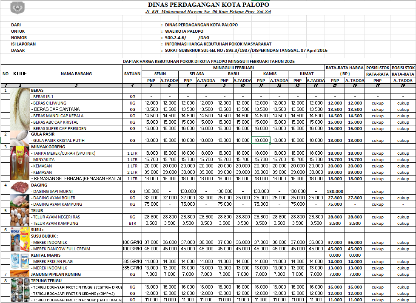Select the SENIN day header
This screenshot has width=416, height=303.
(160, 74)
